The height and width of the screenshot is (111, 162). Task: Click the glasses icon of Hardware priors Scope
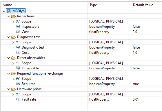pyautogui.click(x=18, y=94)
